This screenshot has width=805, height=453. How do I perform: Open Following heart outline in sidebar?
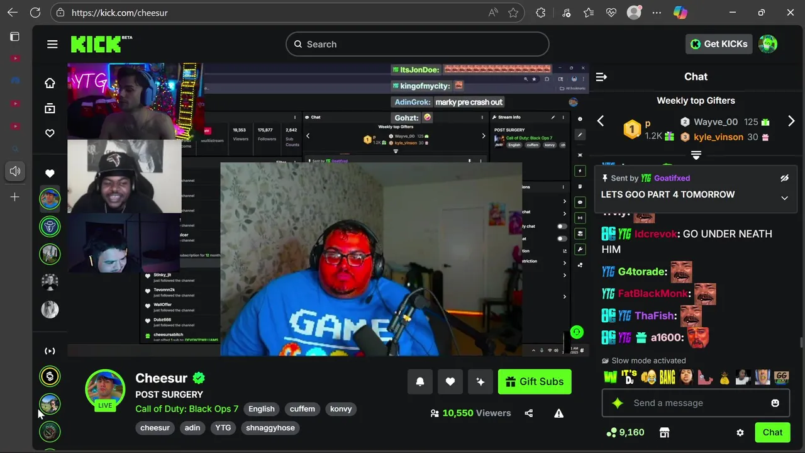[x=50, y=133]
